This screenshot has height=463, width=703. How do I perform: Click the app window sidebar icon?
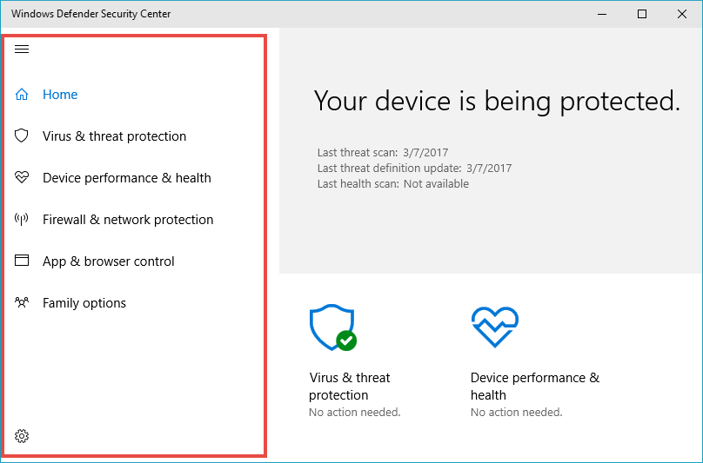coord(22,260)
